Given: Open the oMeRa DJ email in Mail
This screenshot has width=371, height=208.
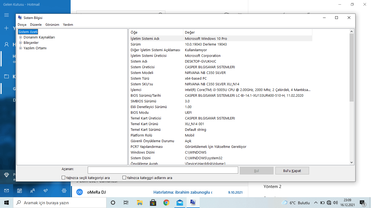Looking at the screenshot, I should coord(160,192).
